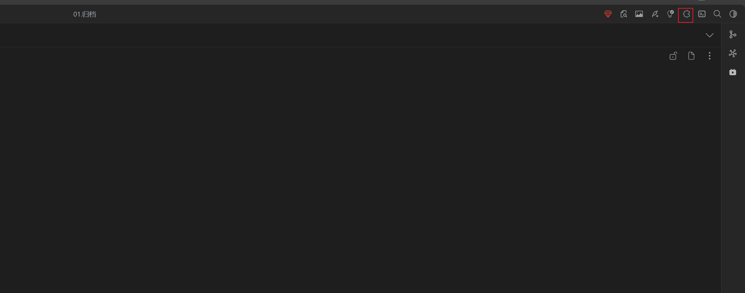Click blank top bar after 01.归档
745x293 pixels.
coord(345,14)
